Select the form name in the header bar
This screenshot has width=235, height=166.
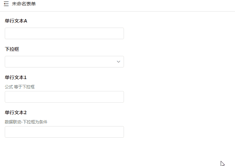coord(23,4)
